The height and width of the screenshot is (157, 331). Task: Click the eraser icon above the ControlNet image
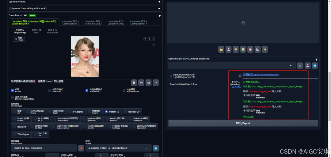[x=149, y=39]
